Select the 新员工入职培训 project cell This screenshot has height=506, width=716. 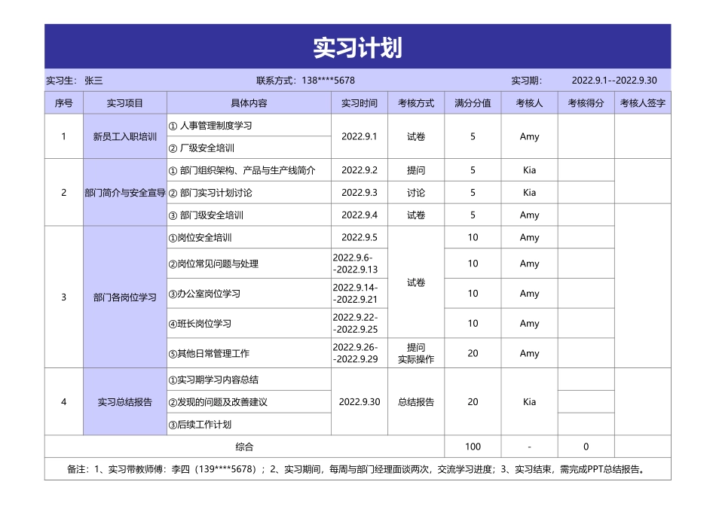[x=124, y=136]
